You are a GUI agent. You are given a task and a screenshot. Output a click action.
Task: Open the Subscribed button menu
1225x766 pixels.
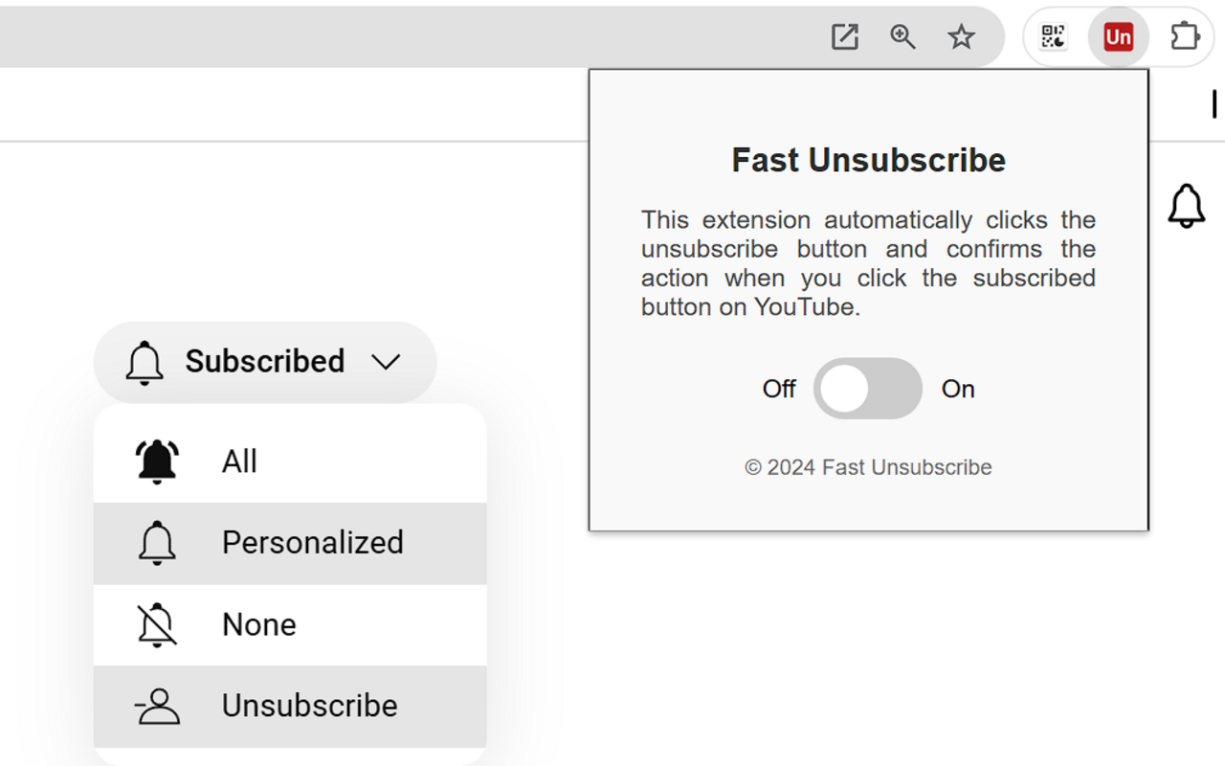pos(265,362)
